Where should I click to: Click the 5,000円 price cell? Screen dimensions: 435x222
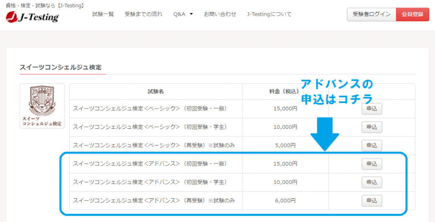285,145
